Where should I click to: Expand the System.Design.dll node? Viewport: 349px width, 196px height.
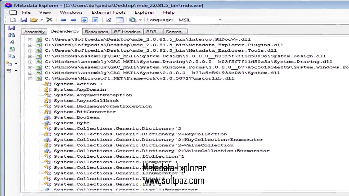[x=30, y=56]
